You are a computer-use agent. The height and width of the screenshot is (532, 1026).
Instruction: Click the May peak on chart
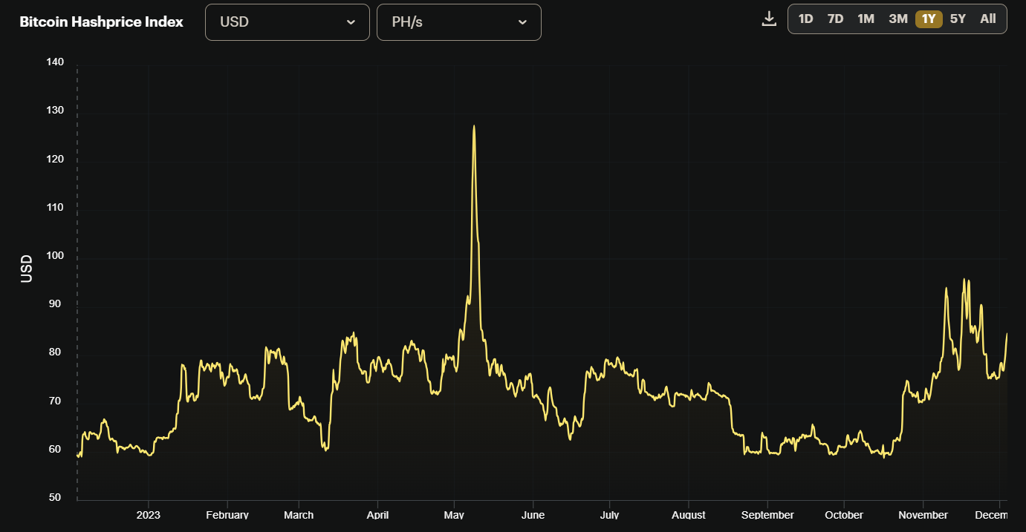click(474, 126)
